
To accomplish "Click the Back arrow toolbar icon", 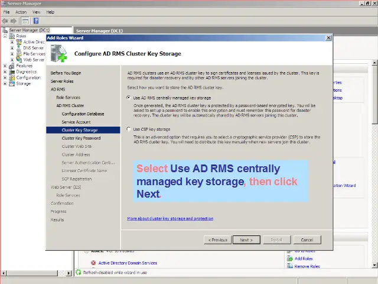I will (x=5, y=21).
